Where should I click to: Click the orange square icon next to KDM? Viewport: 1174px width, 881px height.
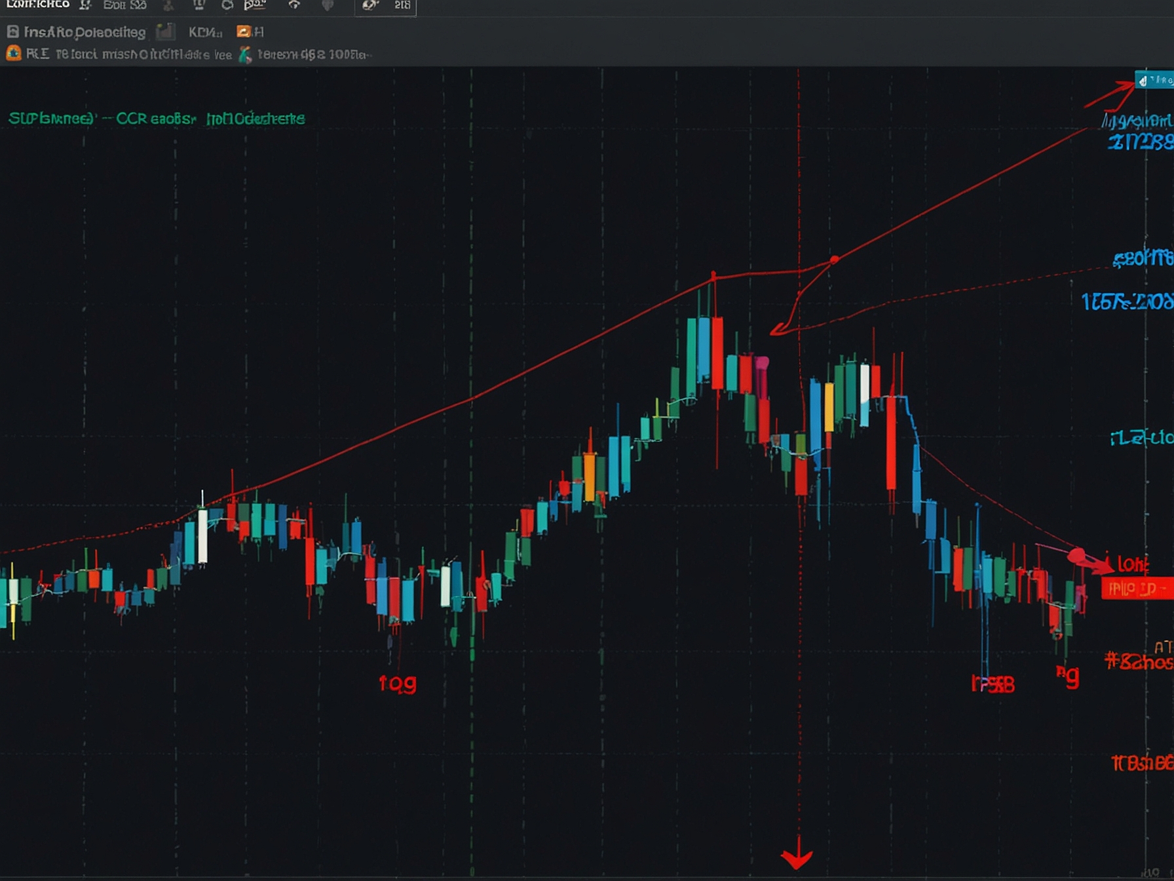[x=244, y=31]
